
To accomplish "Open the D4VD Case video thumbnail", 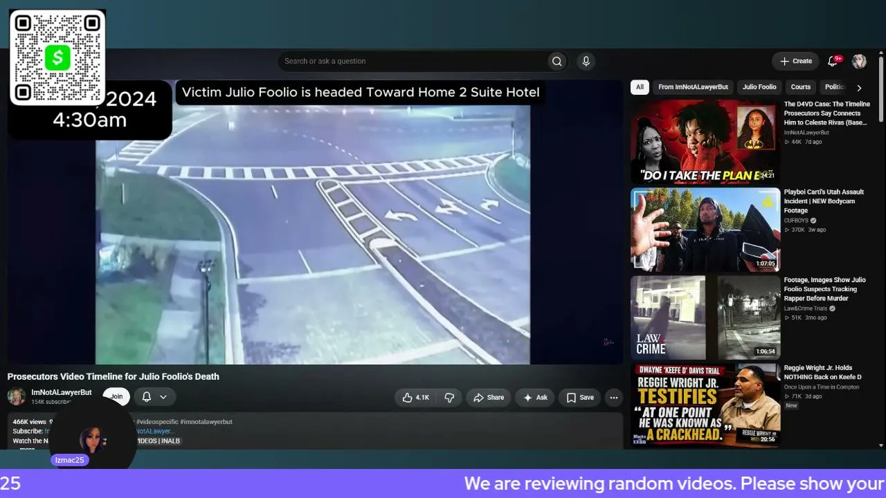I will coord(705,142).
